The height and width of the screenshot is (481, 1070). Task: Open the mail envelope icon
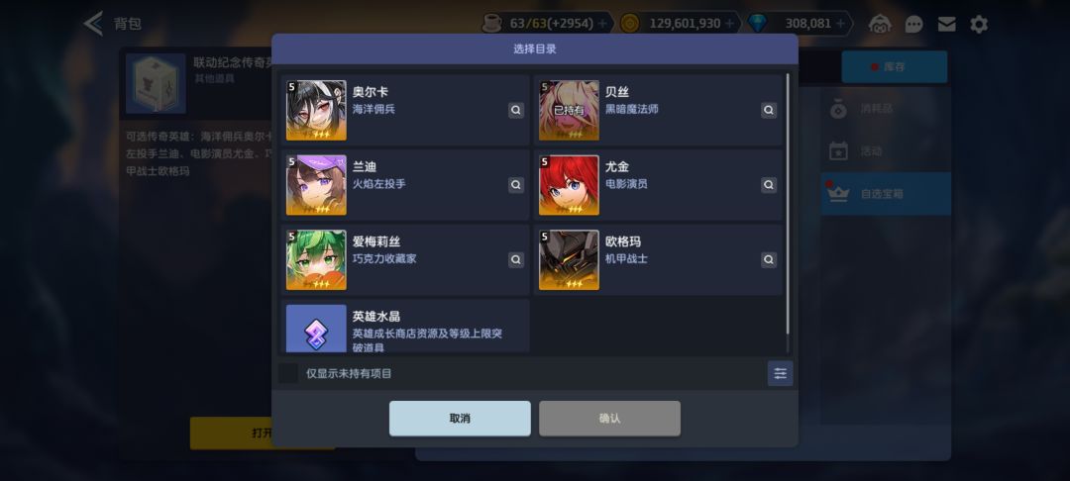(946, 25)
